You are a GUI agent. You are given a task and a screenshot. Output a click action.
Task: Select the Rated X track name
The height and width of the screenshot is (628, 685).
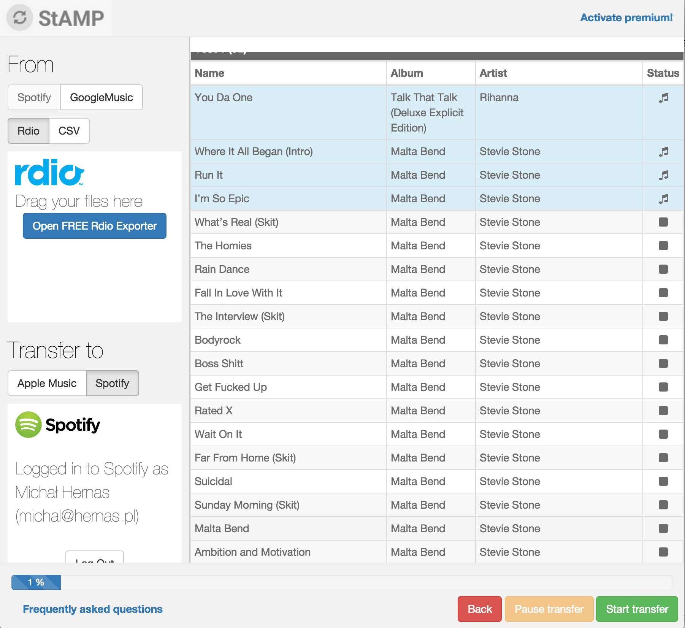[x=214, y=411]
